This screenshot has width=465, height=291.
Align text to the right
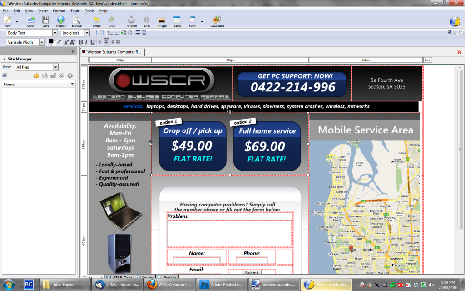click(112, 42)
